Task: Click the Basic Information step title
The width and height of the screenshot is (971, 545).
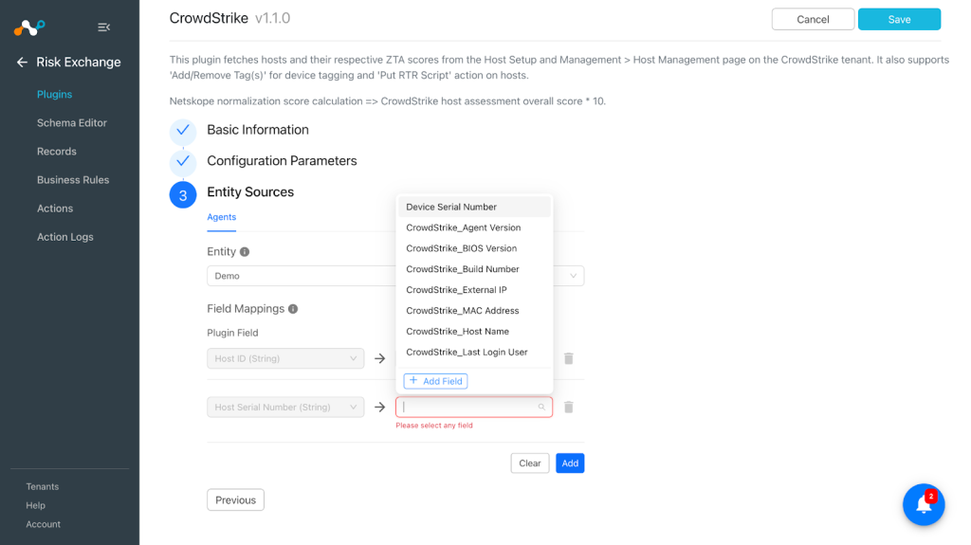Action: click(258, 130)
